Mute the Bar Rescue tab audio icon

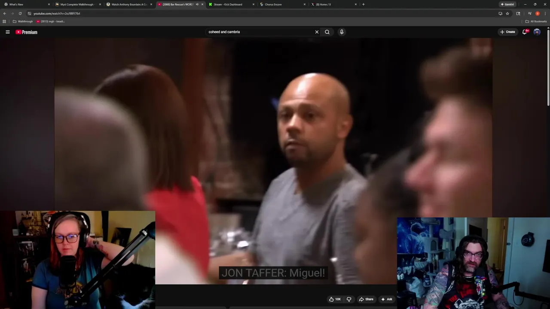click(x=197, y=4)
